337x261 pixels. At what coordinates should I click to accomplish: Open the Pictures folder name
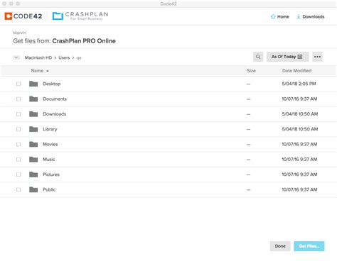point(51,174)
